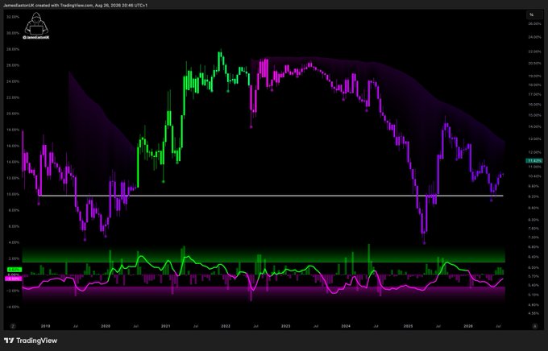Click the 2020 label on time axis

pyautogui.click(x=106, y=326)
